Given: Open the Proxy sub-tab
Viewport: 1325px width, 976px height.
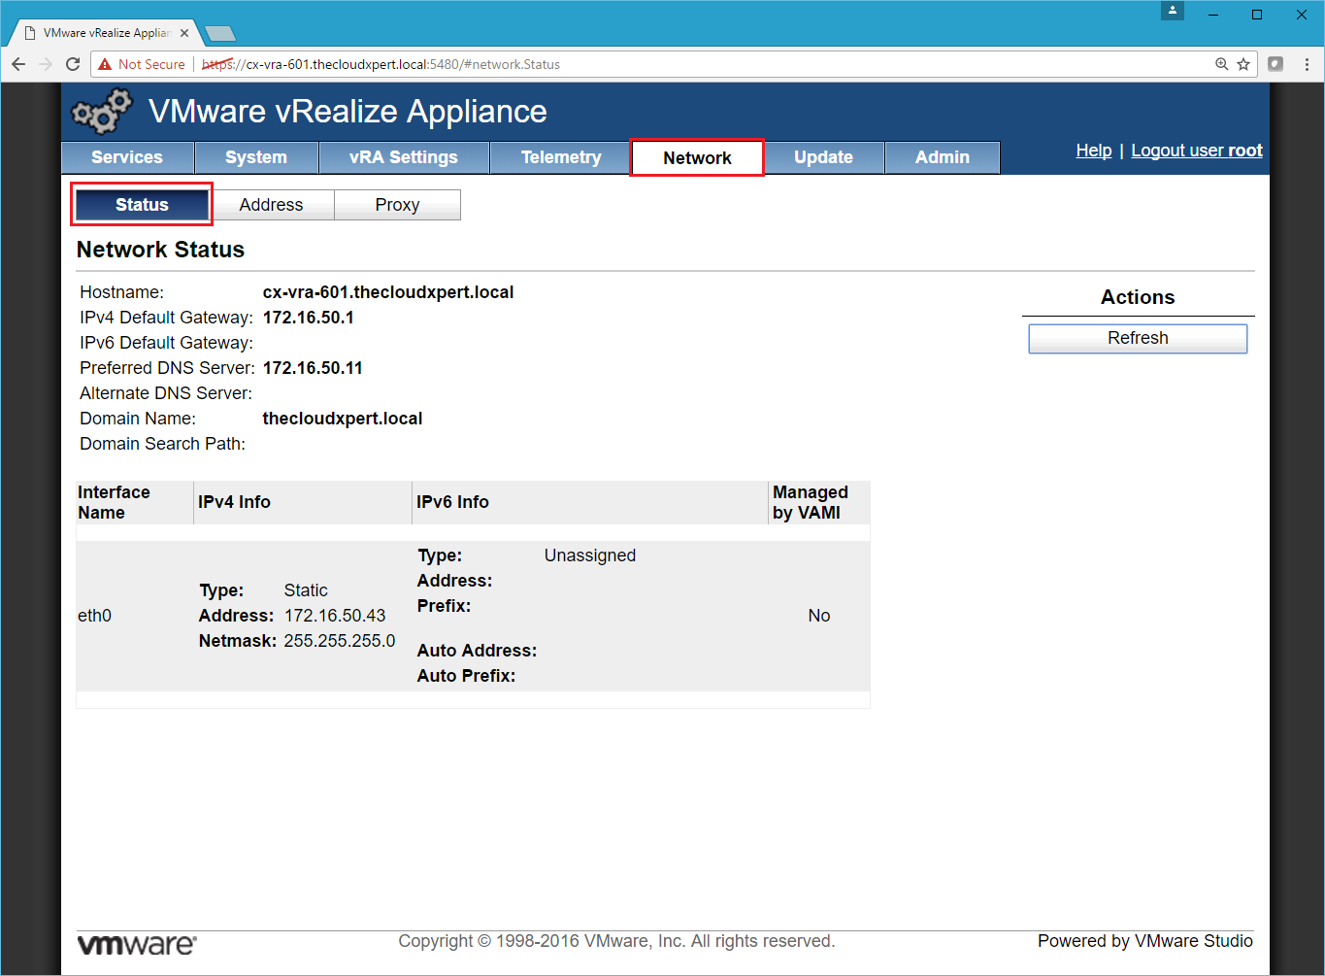Looking at the screenshot, I should 397,205.
